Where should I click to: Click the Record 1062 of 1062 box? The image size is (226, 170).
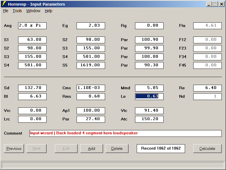pos(161,148)
